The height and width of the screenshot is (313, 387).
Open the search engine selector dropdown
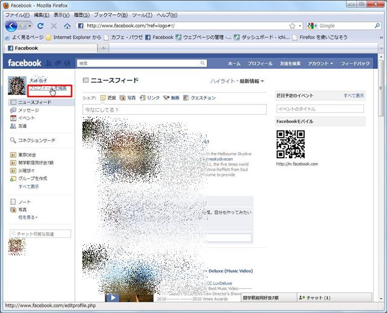tap(313, 26)
